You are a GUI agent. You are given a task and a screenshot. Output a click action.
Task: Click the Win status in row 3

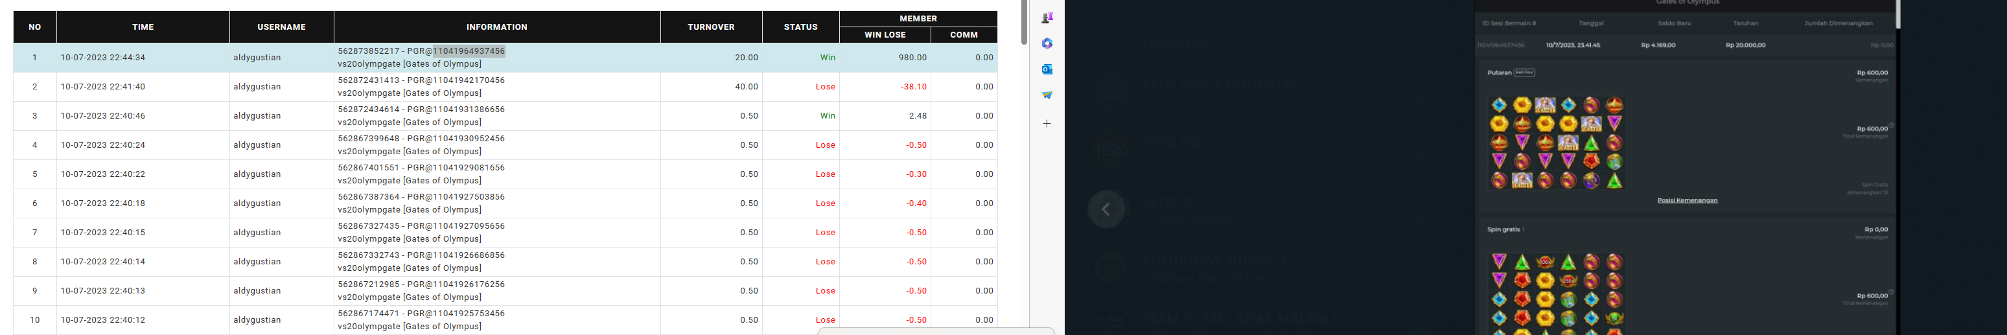pyautogui.click(x=828, y=116)
